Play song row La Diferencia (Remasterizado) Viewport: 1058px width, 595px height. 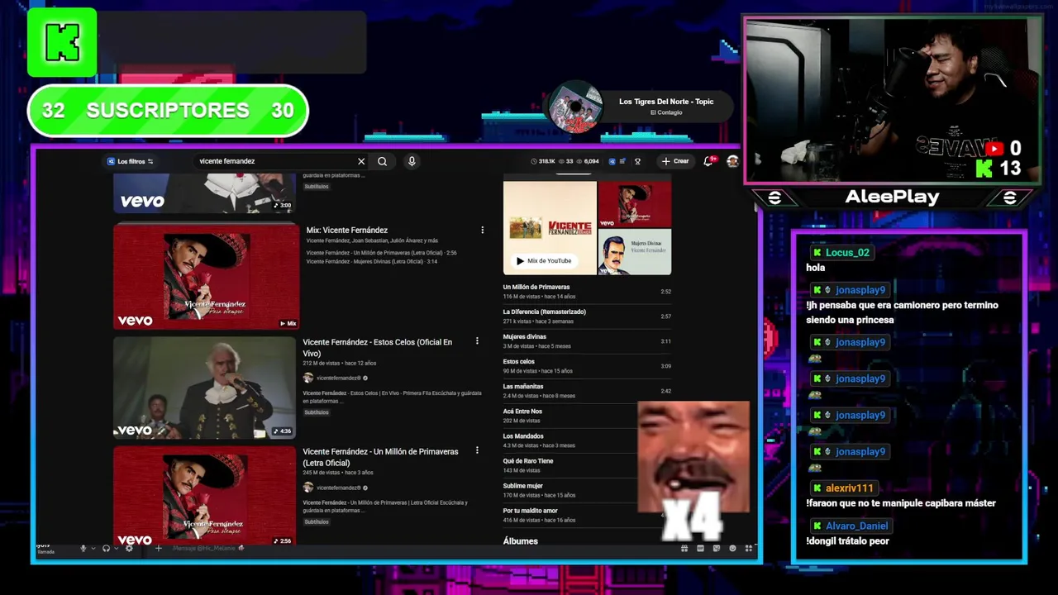[x=587, y=316]
